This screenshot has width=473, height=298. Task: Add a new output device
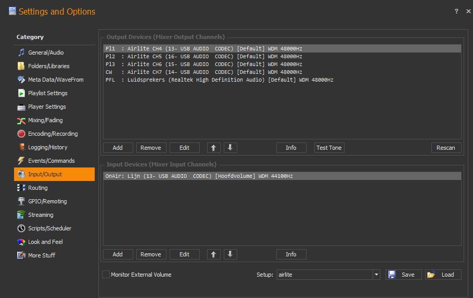[x=118, y=148]
